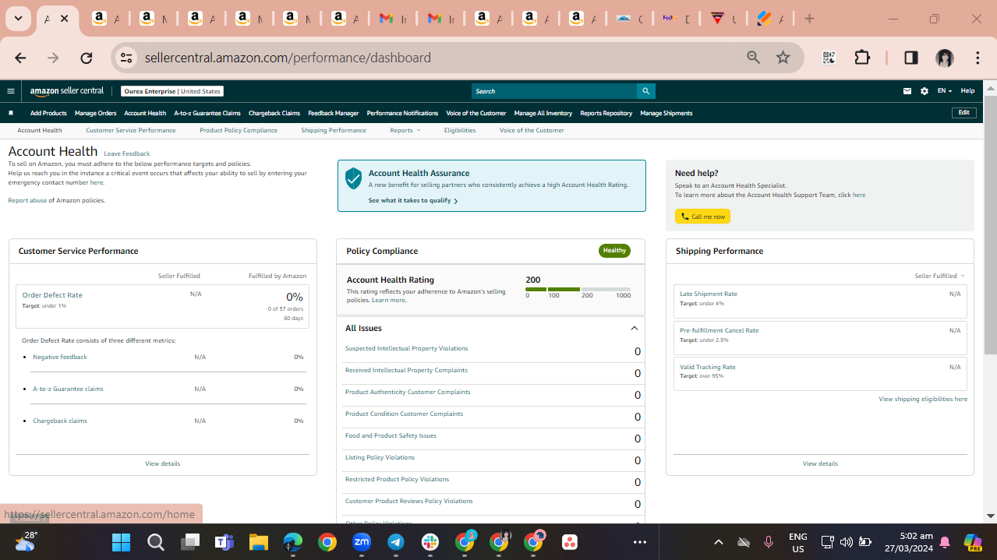Open the Chrome profile avatar

click(x=945, y=58)
